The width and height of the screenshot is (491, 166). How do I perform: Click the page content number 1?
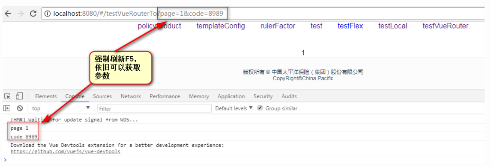[x=303, y=53]
